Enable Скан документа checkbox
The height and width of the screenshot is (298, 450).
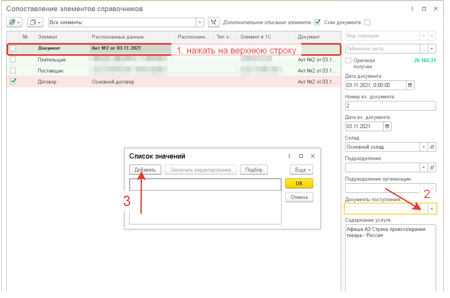click(x=367, y=22)
